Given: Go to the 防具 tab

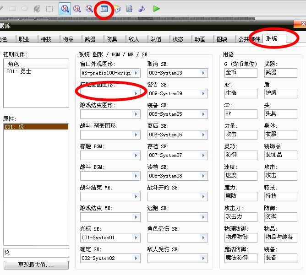Looking at the screenshot, I should coord(115,39).
